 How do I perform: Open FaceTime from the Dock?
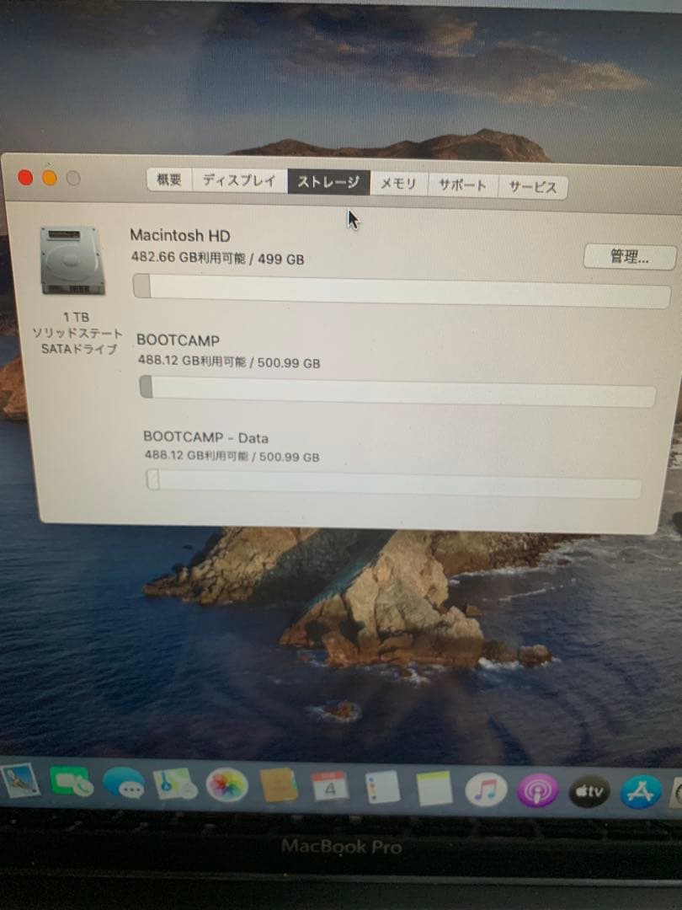(x=70, y=790)
